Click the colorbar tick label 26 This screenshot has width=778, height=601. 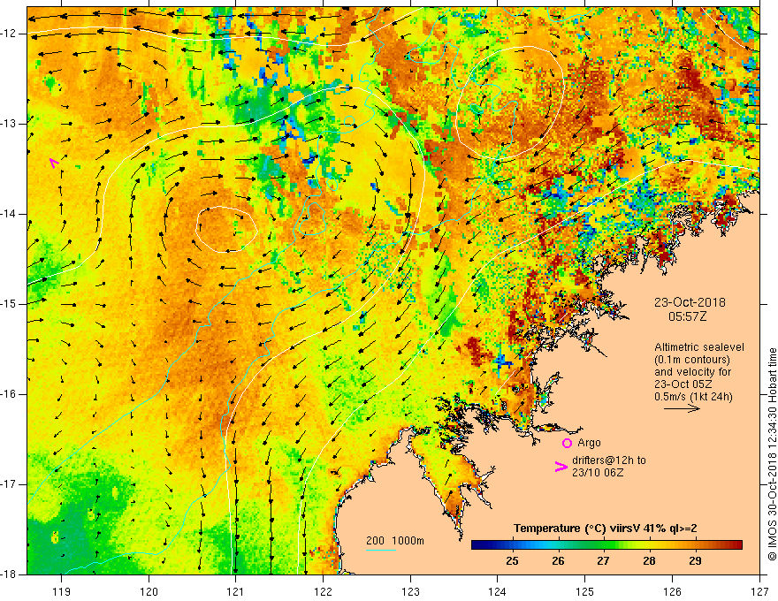click(558, 561)
